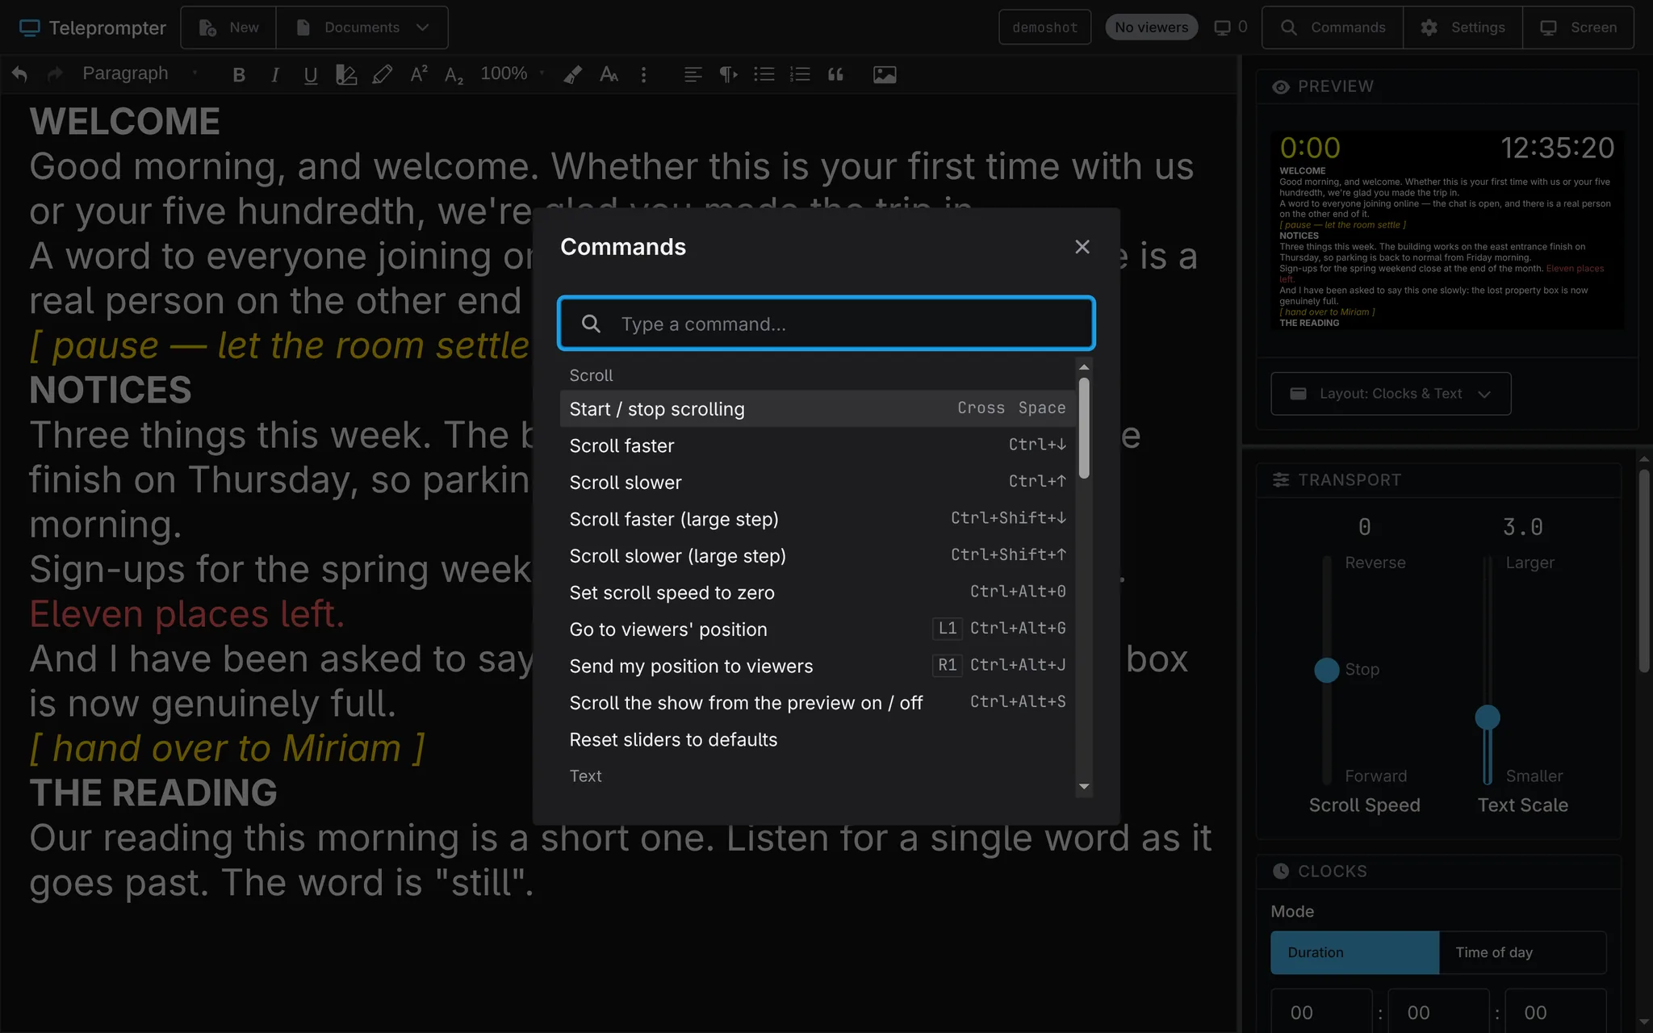Choose Scroll slower command
Screen dimensions: 1653x1033
click(817, 483)
